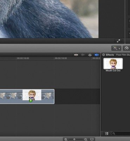The width and height of the screenshot is (130, 141).
Task: Open the magic wand enhancements menu
Action: click(116, 48)
